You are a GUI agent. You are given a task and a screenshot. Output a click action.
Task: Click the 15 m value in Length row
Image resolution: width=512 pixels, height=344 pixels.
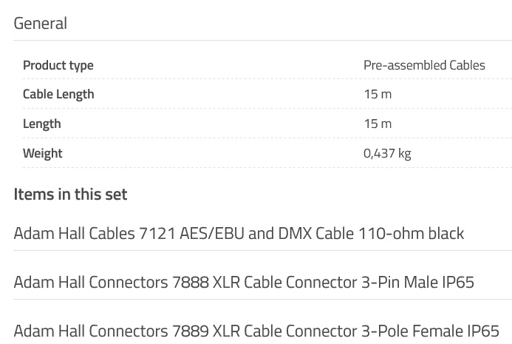click(x=378, y=124)
